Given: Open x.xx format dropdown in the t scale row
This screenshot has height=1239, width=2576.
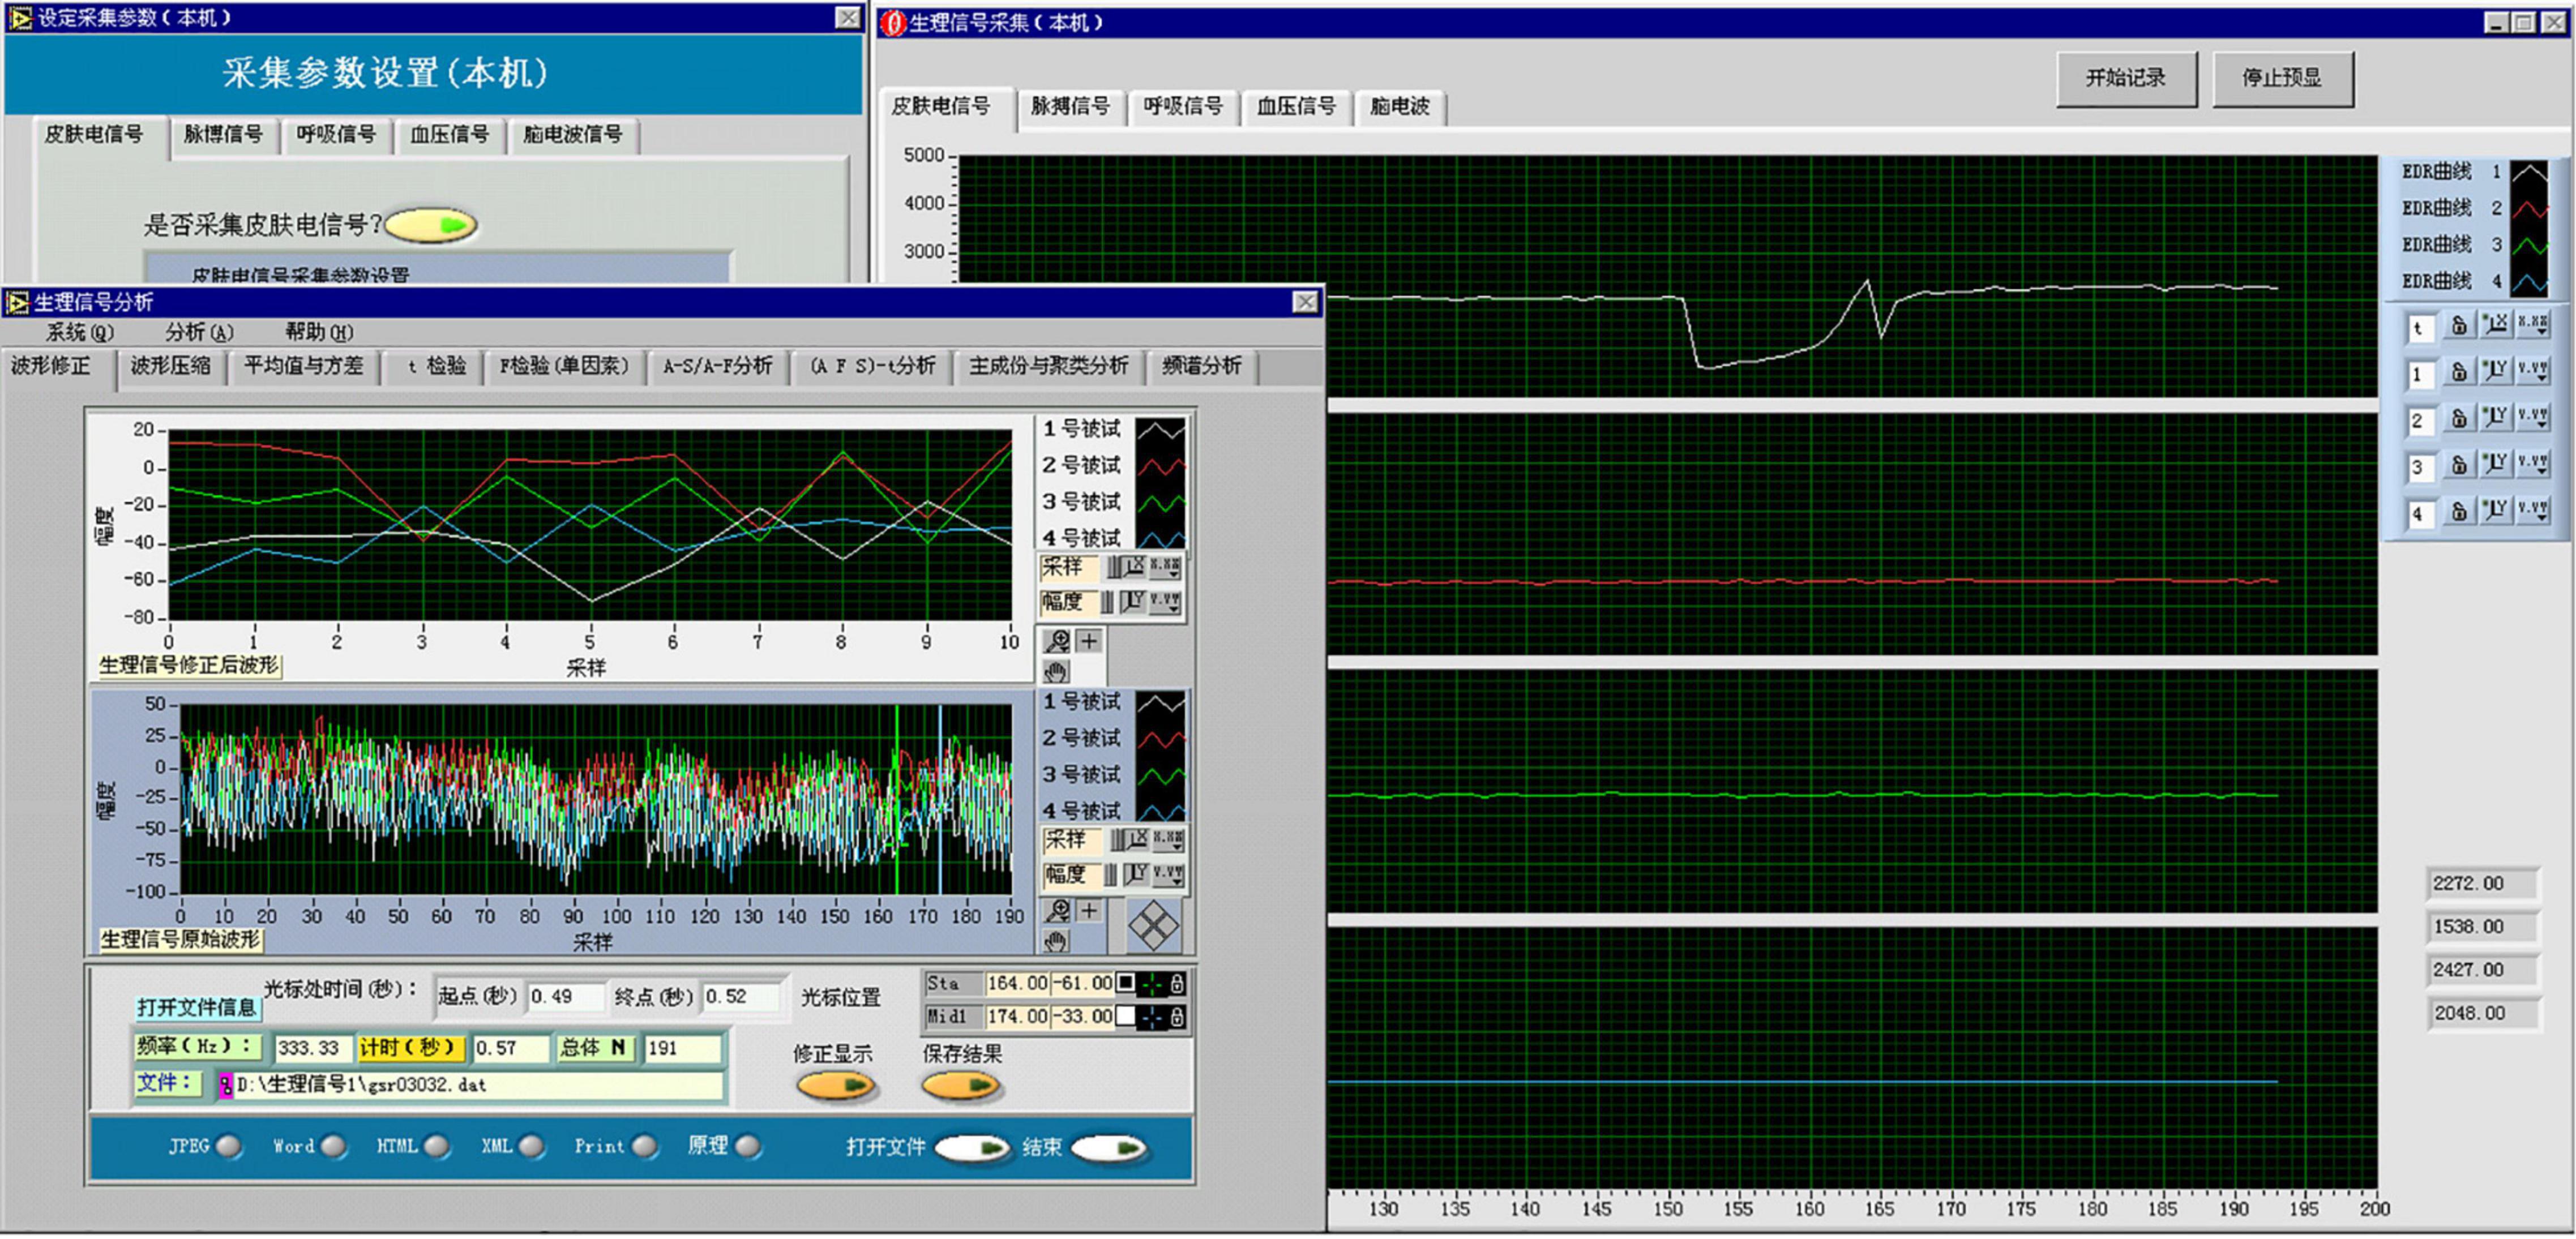Looking at the screenshot, I should click(2533, 324).
